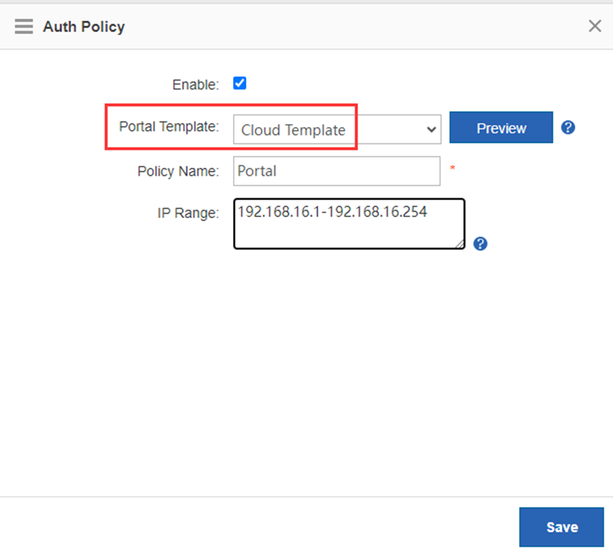Image resolution: width=613 pixels, height=558 pixels.
Task: Click the IP Range label
Action: (x=188, y=213)
